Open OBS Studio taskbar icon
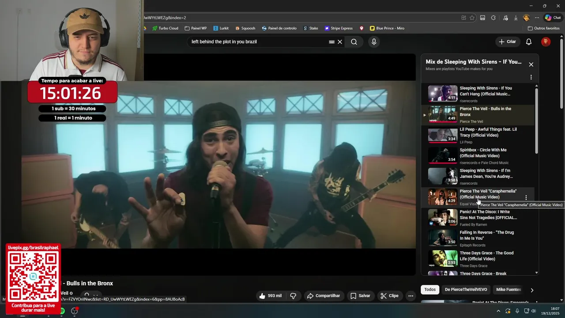The height and width of the screenshot is (318, 565). coord(75,311)
